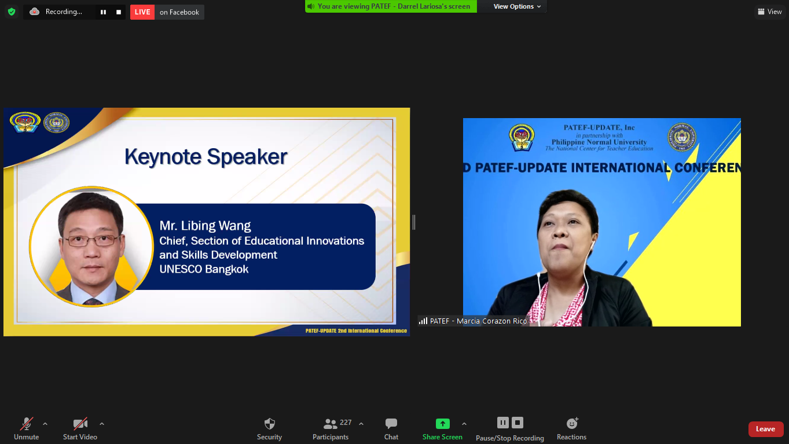This screenshot has height=444, width=789.
Task: Start Video camera toggle
Action: coord(80,428)
